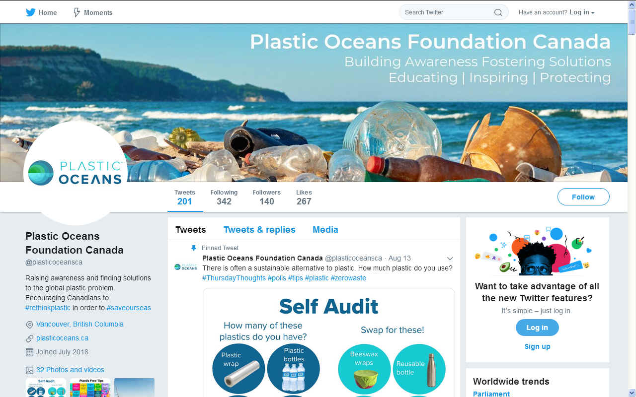This screenshot has height=397, width=636.
Task: Click the Twitter bird Home icon
Action: 31,12
